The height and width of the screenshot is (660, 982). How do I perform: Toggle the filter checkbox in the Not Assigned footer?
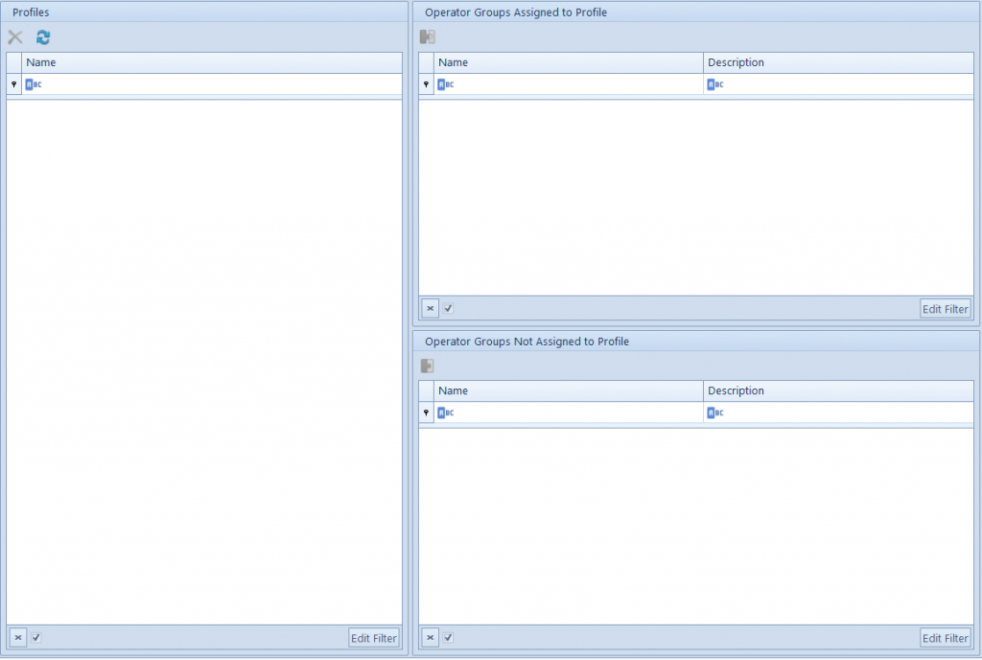point(448,637)
